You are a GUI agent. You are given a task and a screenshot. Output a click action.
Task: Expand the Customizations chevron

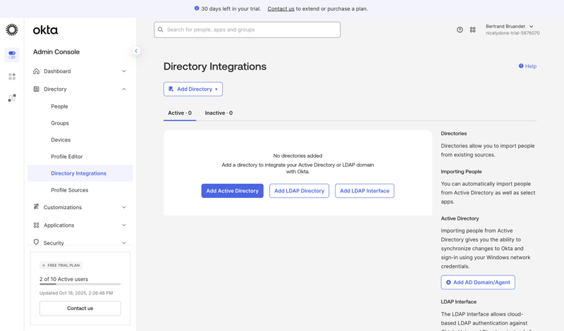coord(124,207)
